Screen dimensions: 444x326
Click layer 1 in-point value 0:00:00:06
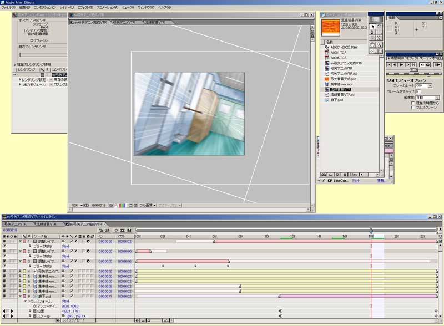click(x=105, y=241)
